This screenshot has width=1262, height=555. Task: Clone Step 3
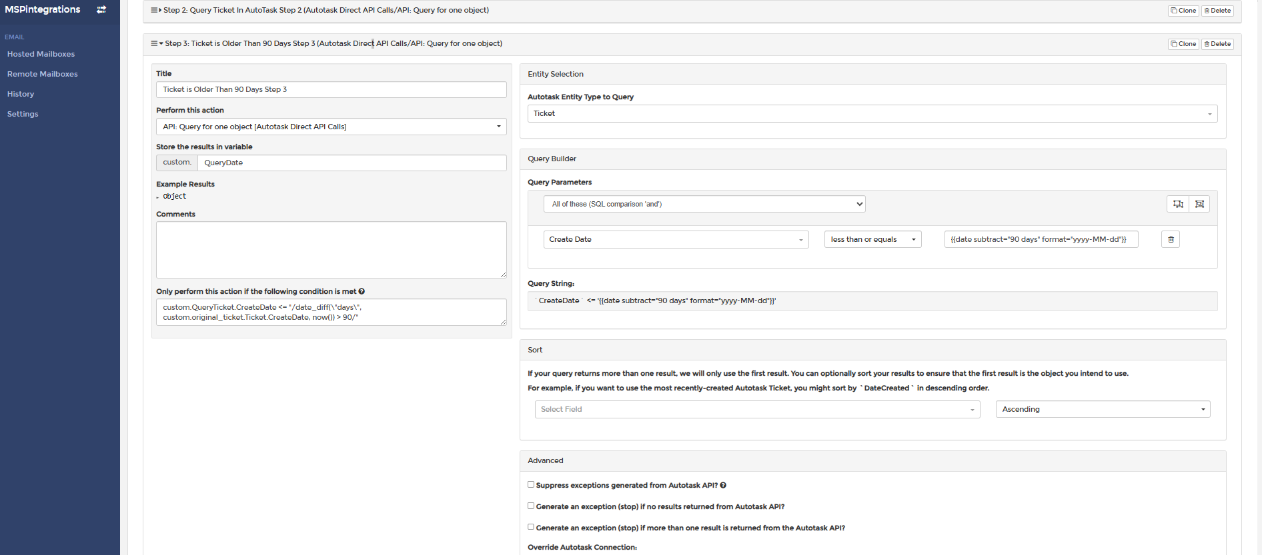(x=1183, y=44)
